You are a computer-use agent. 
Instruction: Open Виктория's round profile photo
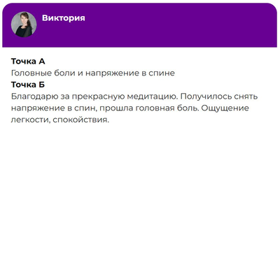tap(24, 24)
